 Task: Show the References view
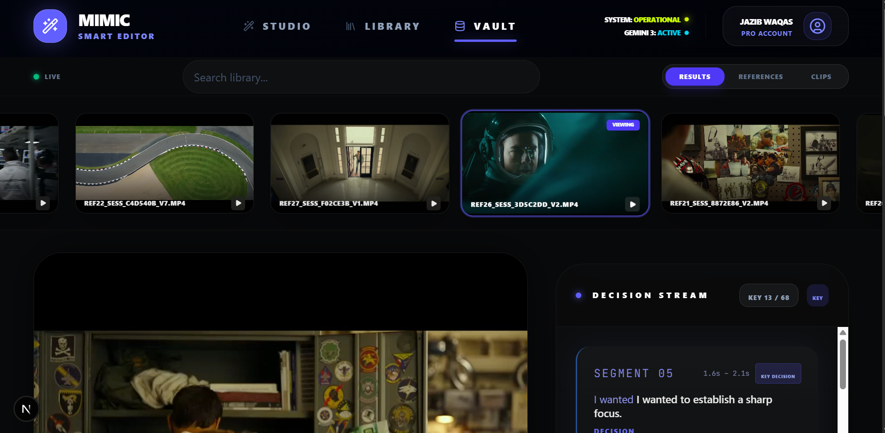click(761, 77)
